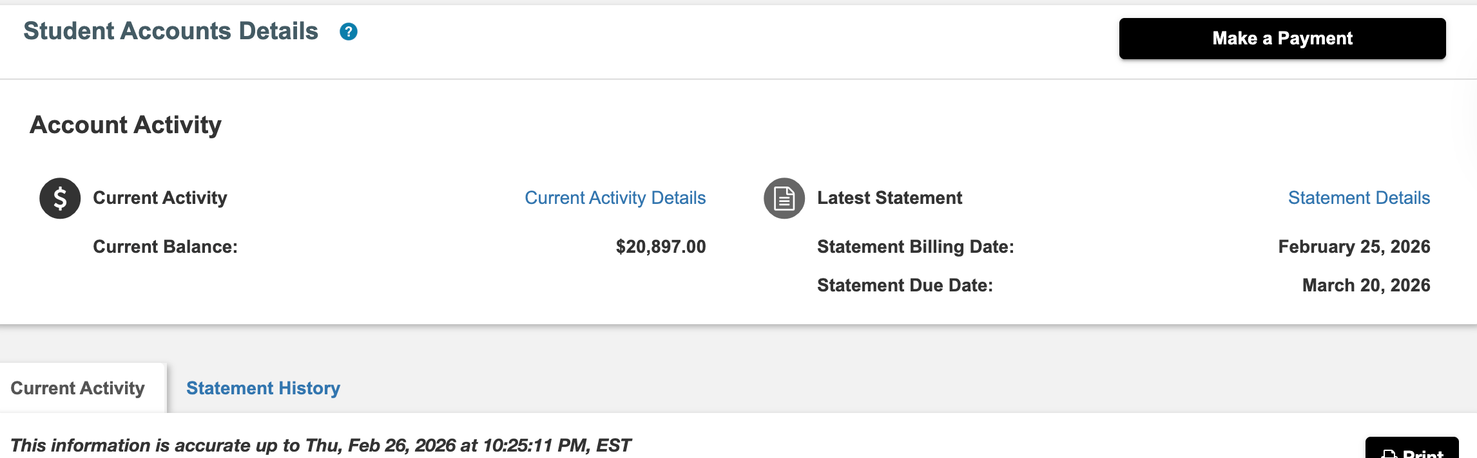Open the Current Activity Details link
Image resolution: width=1477 pixels, height=458 pixels.
point(615,198)
